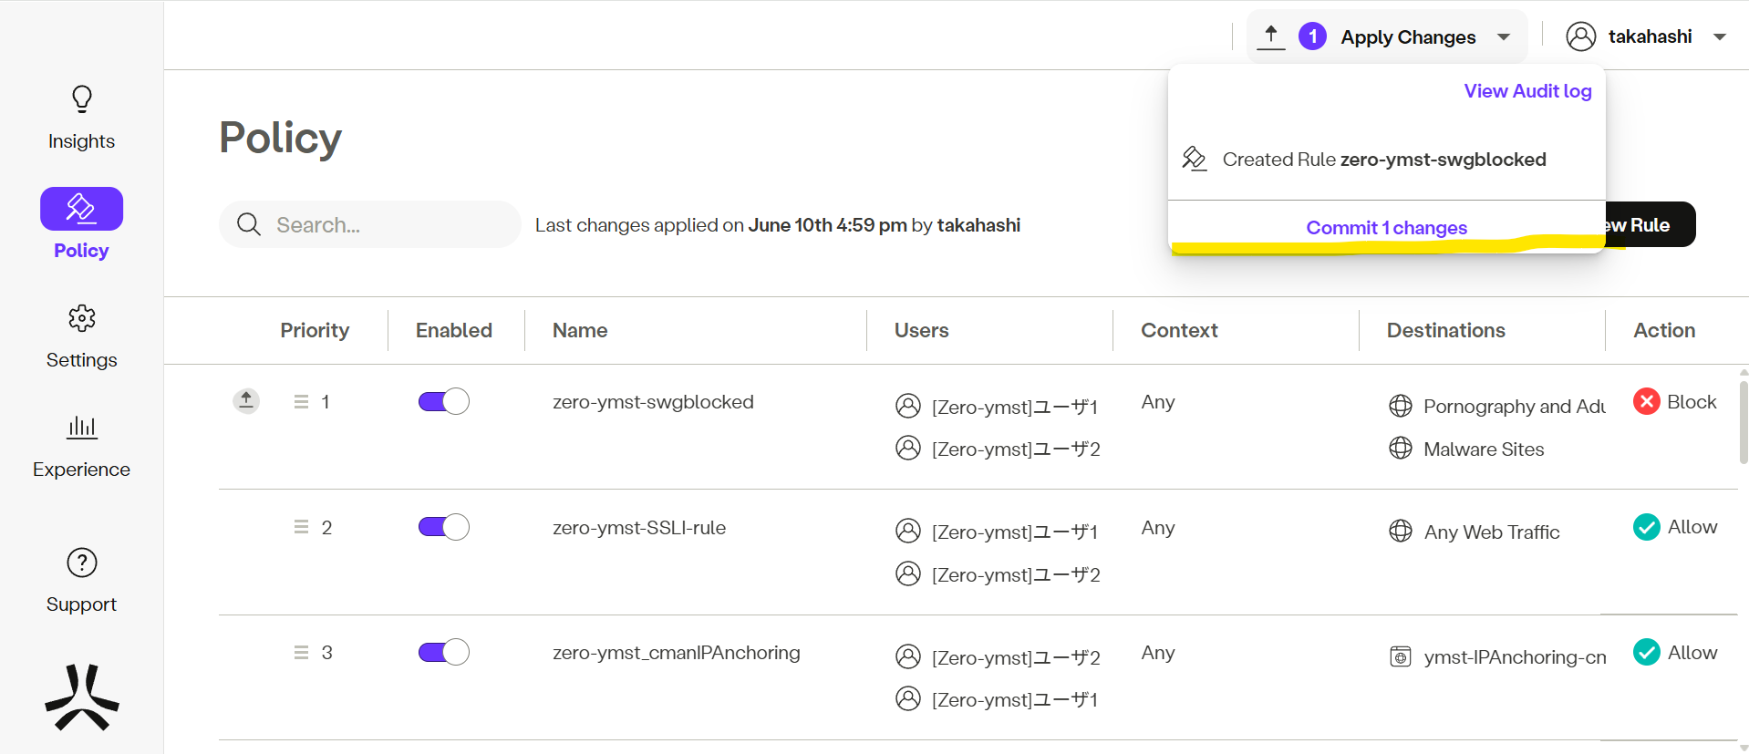Screen dimensions: 1749x754
Task: Click drag handle icon for rule 2
Action: 301,527
